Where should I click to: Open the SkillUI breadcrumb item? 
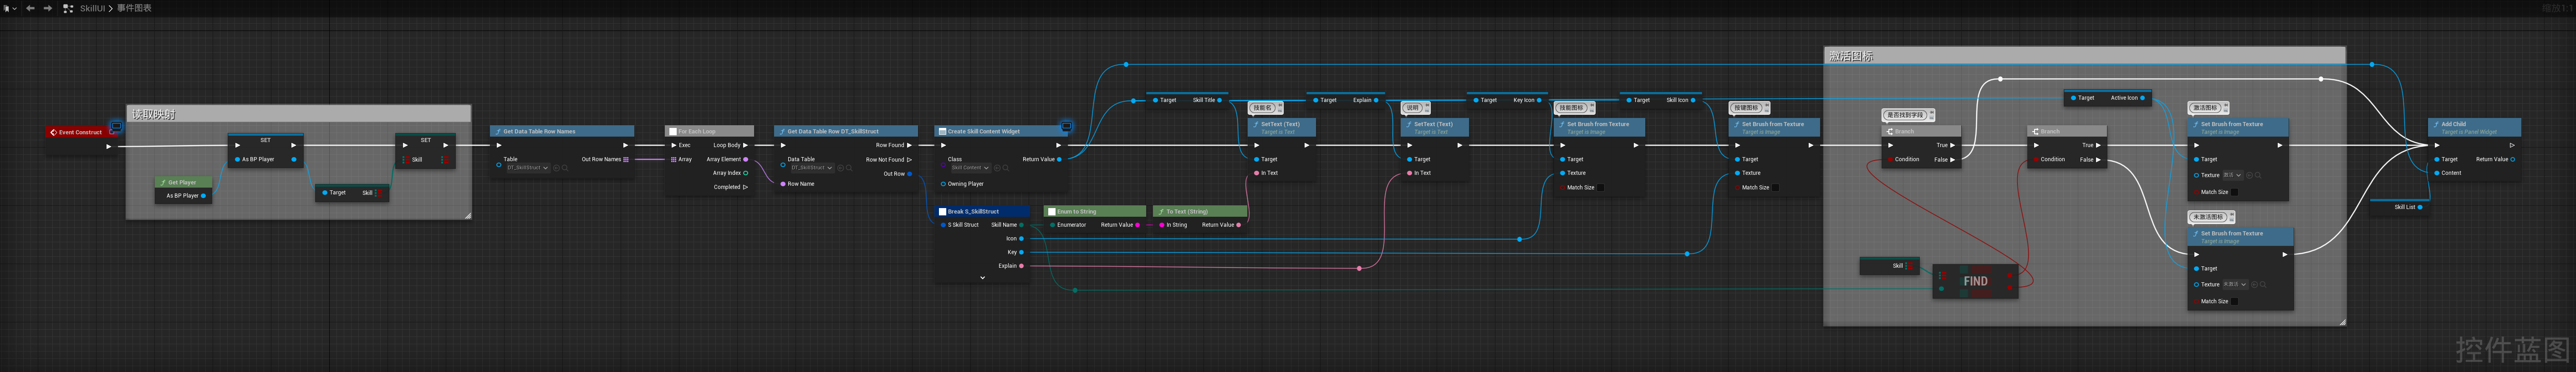click(x=92, y=8)
